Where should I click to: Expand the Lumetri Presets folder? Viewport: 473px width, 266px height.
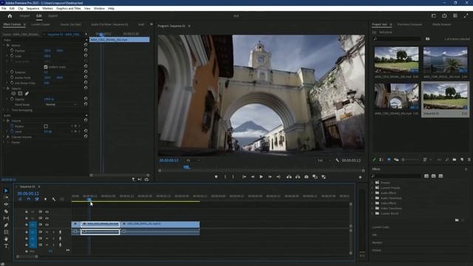click(x=372, y=188)
